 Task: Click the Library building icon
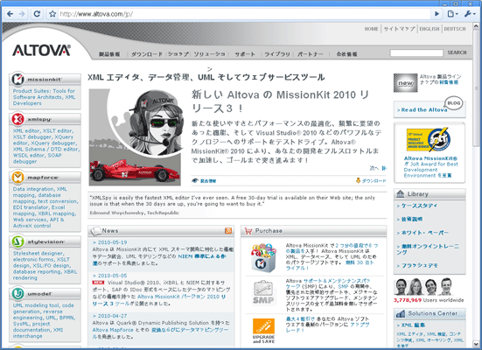(401, 193)
